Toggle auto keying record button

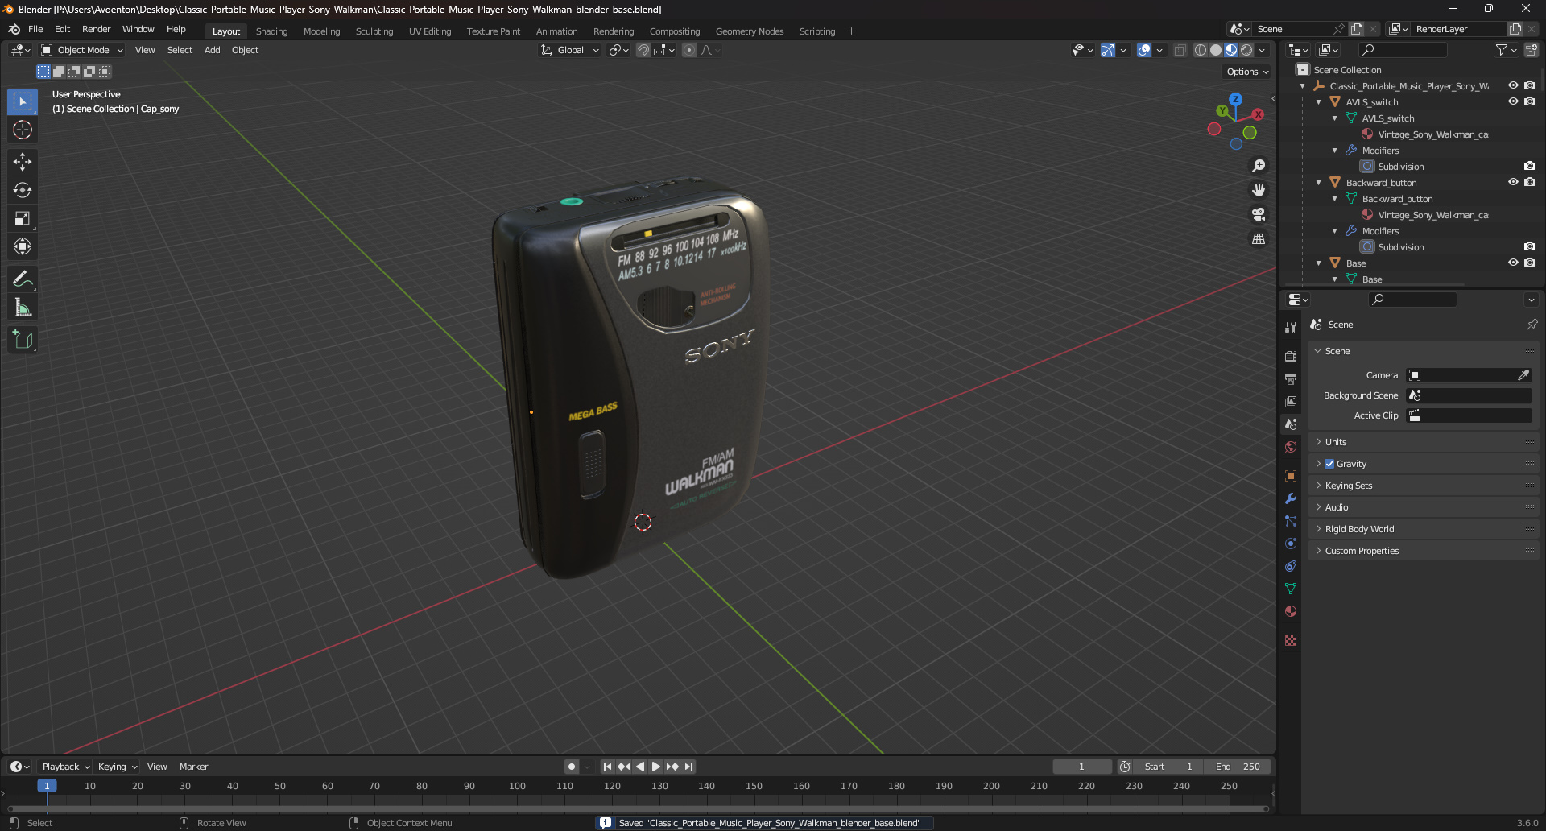point(572,767)
